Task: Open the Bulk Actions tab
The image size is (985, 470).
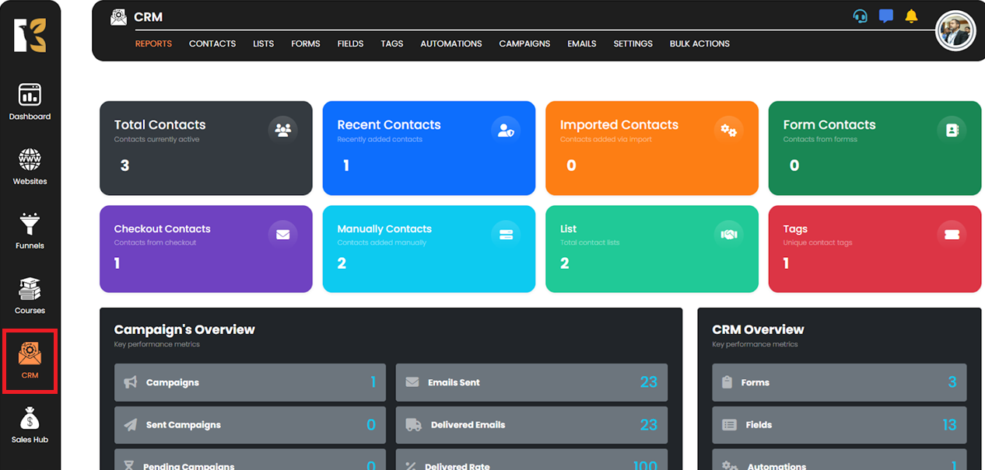Action: pyautogui.click(x=699, y=44)
